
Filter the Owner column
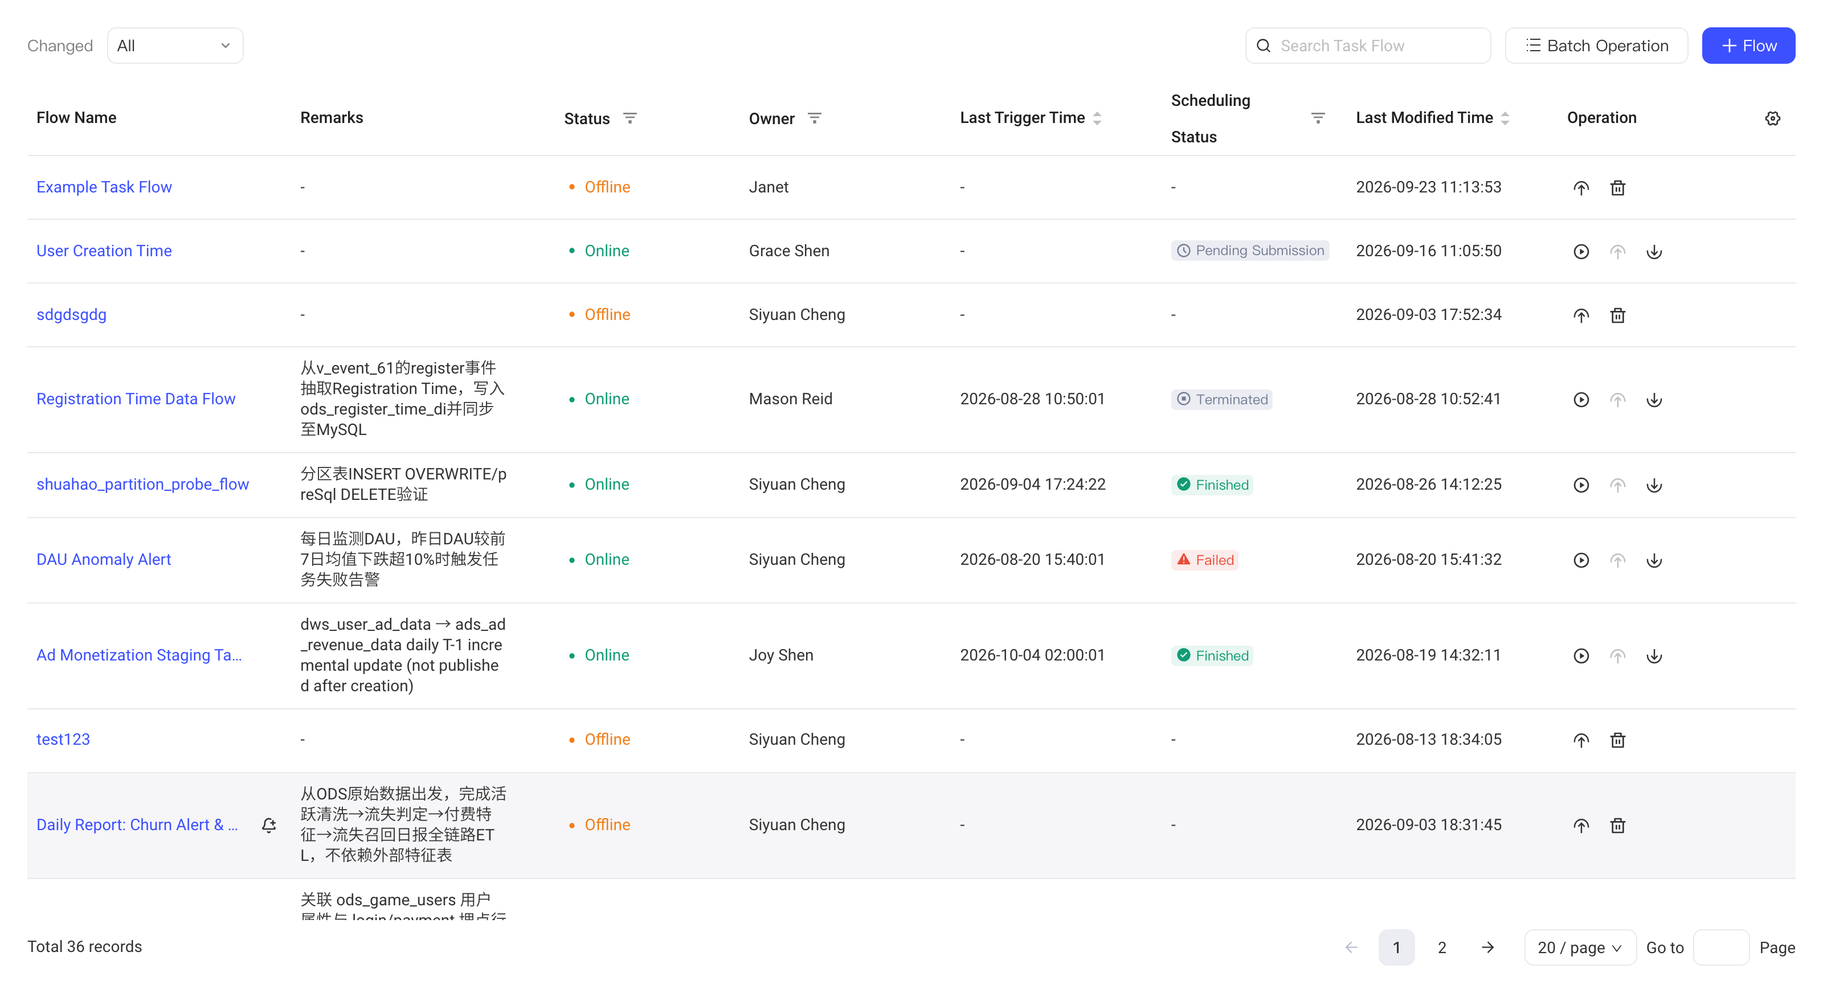[x=815, y=118]
